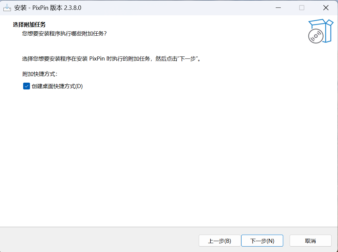Image resolution: width=338 pixels, height=252 pixels.
Task: Cancel the installation with 取消
Action: pos(310,241)
